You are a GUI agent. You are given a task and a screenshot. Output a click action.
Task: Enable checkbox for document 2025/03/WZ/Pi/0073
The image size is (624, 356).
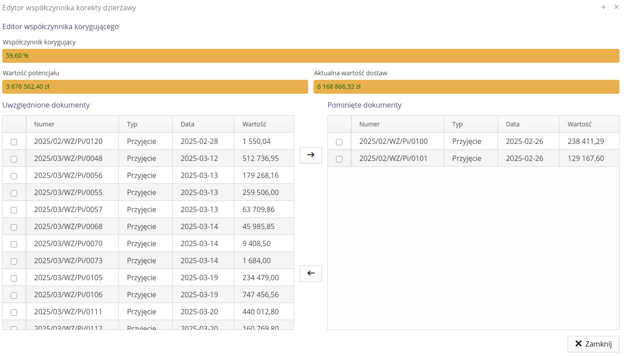click(14, 261)
